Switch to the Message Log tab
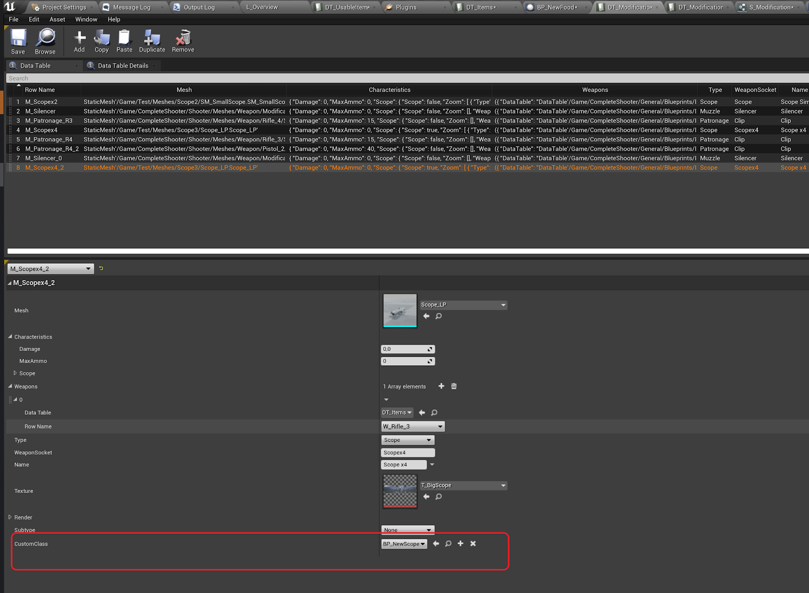Image resolution: width=809 pixels, height=593 pixels. pyautogui.click(x=130, y=7)
